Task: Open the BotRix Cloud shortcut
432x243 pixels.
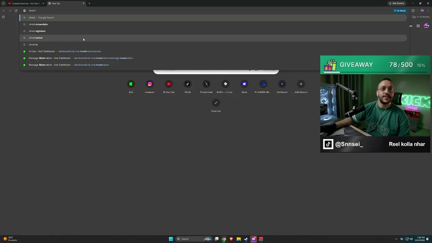Action: 225,86
